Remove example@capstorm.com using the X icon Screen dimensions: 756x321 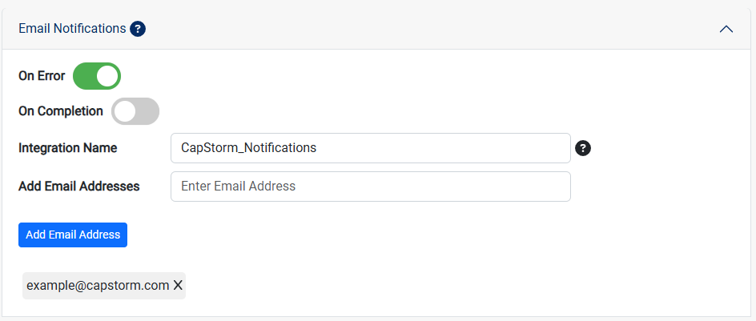click(x=178, y=285)
